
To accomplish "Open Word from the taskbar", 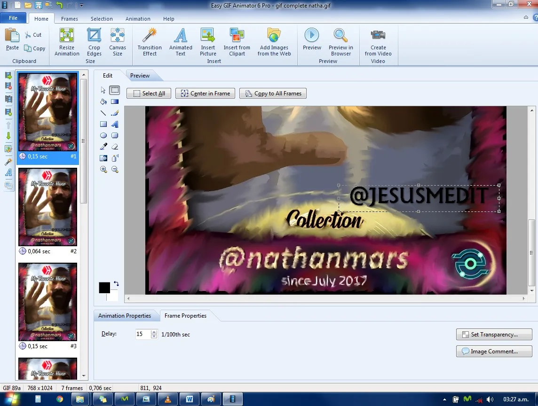I will pyautogui.click(x=190, y=399).
